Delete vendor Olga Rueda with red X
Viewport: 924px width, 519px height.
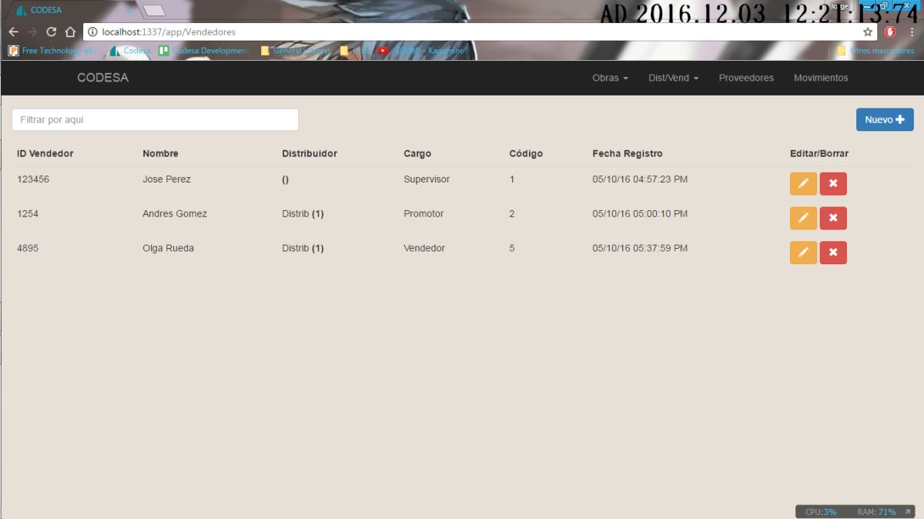[833, 253]
